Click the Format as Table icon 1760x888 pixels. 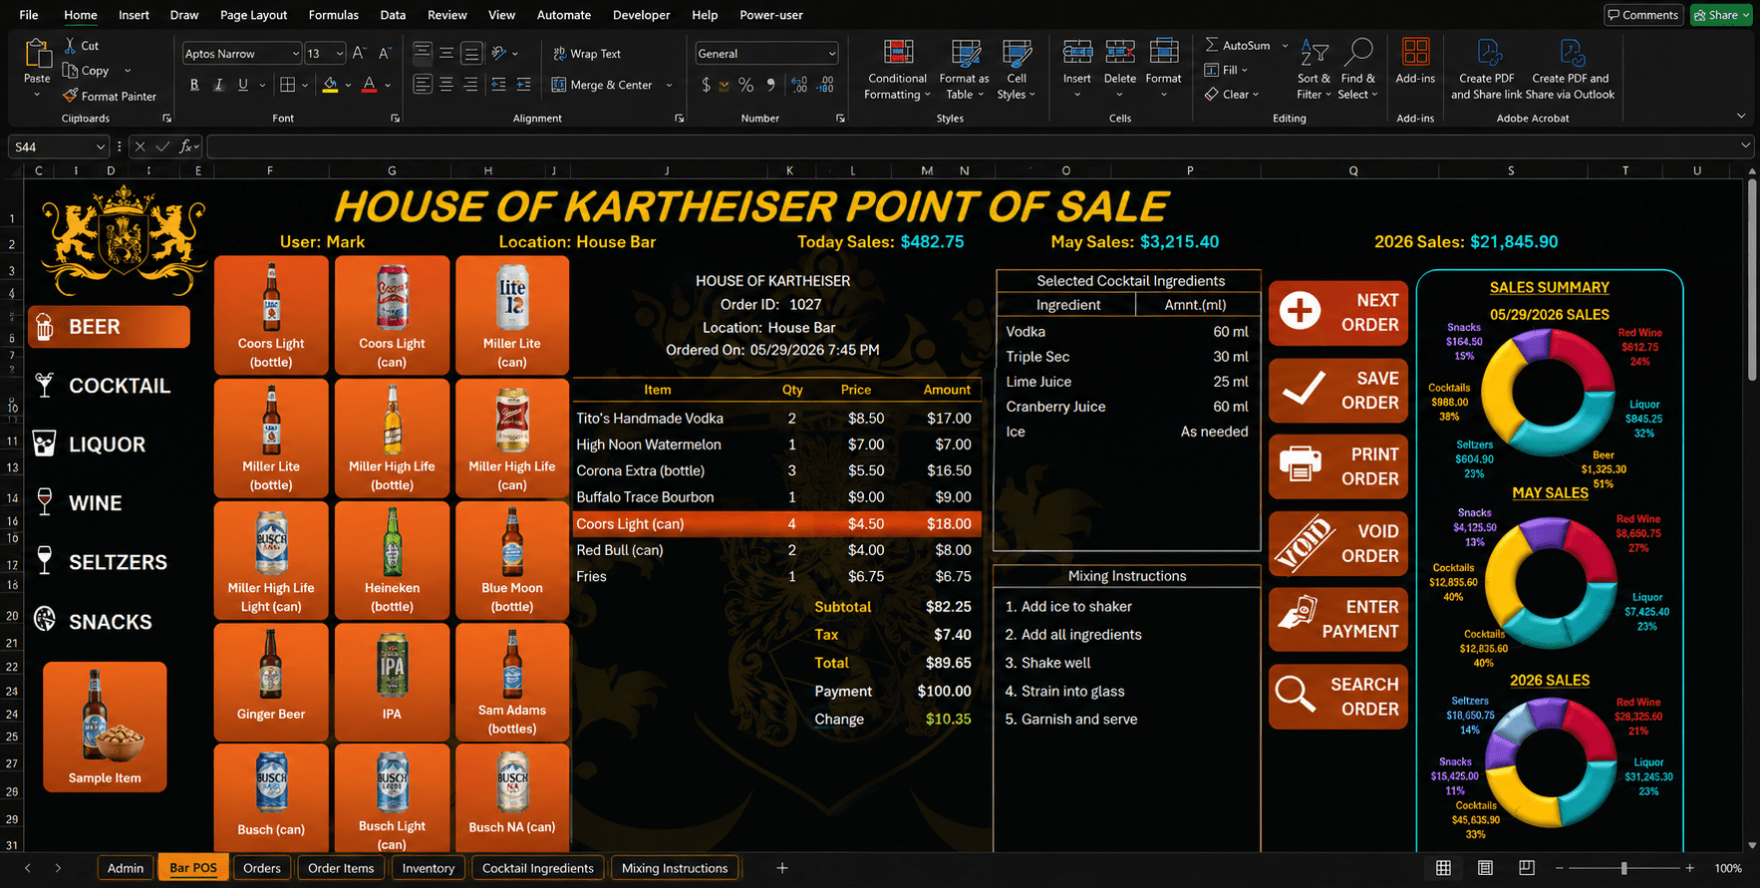click(x=965, y=53)
